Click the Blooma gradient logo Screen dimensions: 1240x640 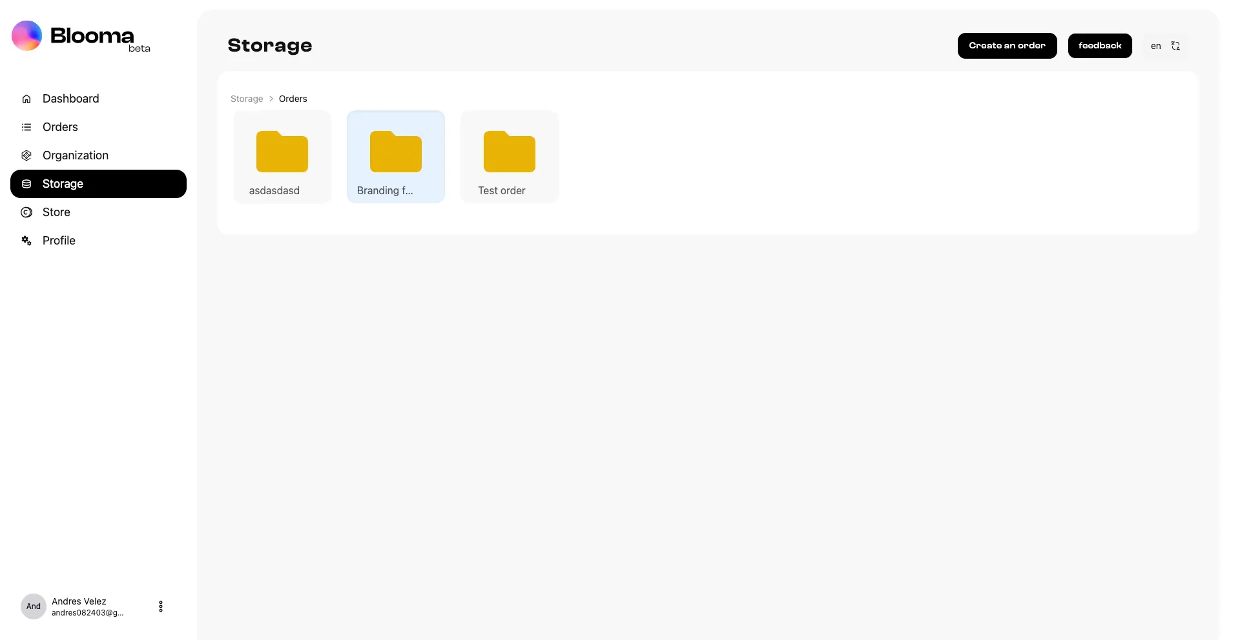[26, 35]
